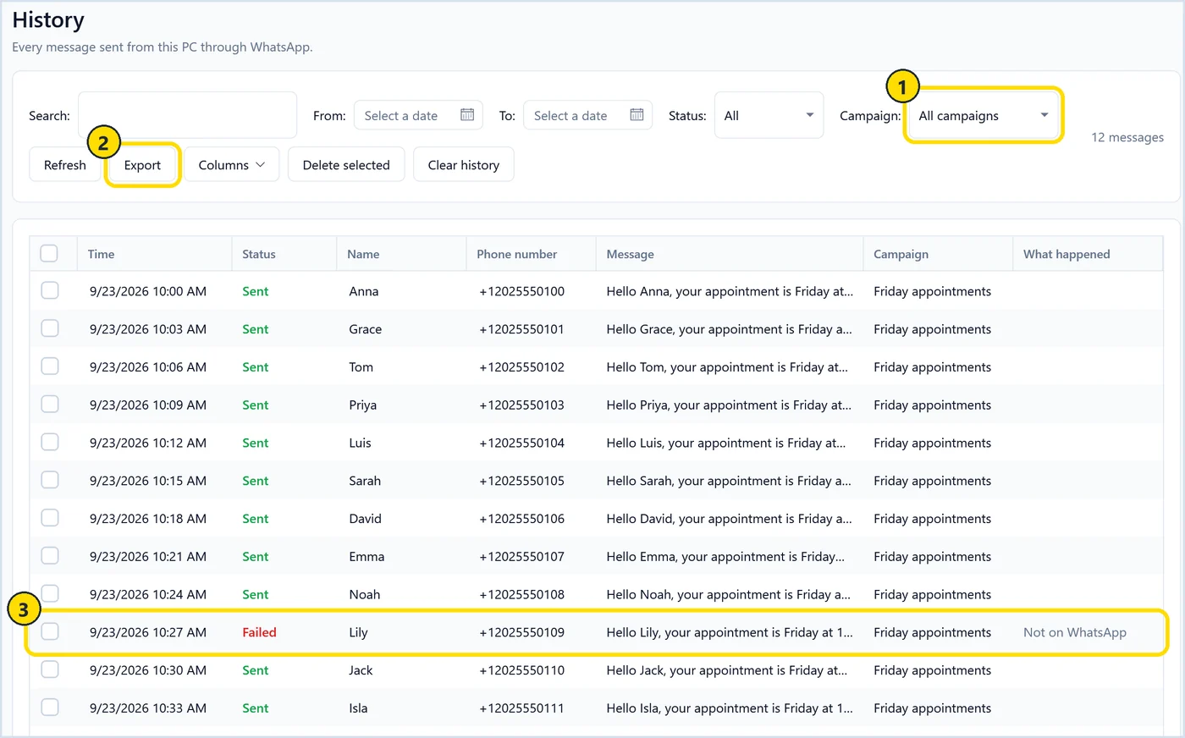Viewport: 1185px width, 738px height.
Task: Click Delete selected button
Action: [346, 165]
